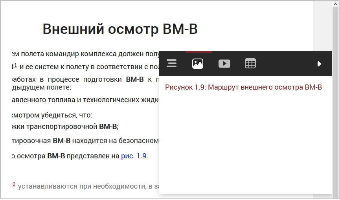
Task: Open the videos list icon
Action: pyautogui.click(x=224, y=64)
